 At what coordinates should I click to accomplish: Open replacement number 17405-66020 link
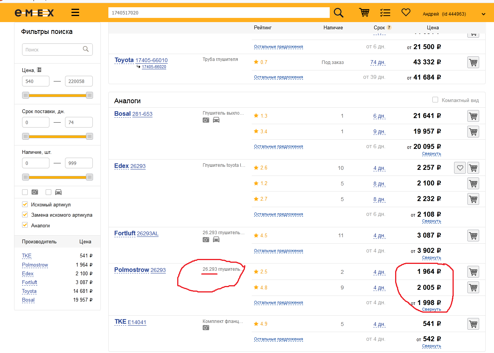154,67
